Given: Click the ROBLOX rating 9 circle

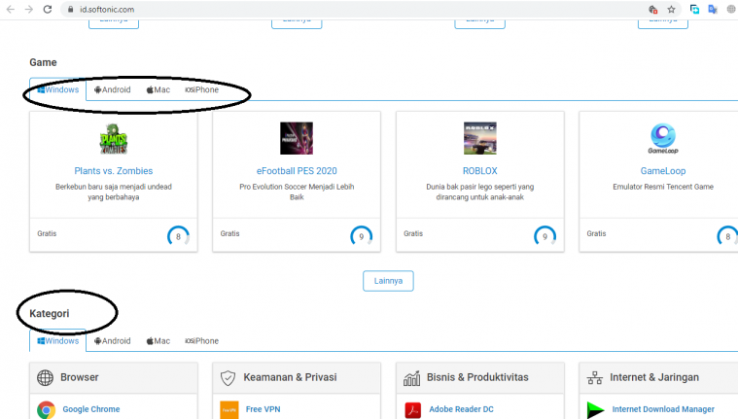Looking at the screenshot, I should pyautogui.click(x=545, y=236).
